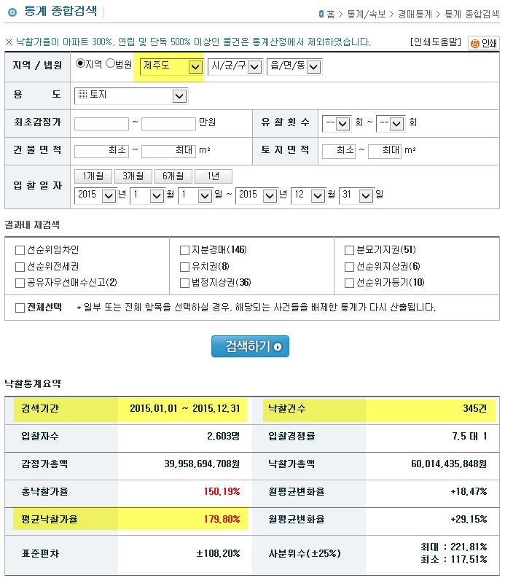
Task: Enable the 분묘기지권(51) checkbox
Action: 350,250
